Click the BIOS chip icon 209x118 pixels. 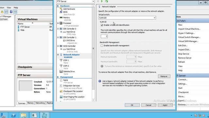point(61,12)
